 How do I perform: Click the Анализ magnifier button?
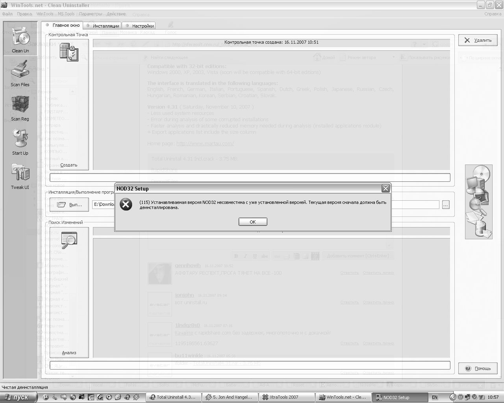(69, 292)
